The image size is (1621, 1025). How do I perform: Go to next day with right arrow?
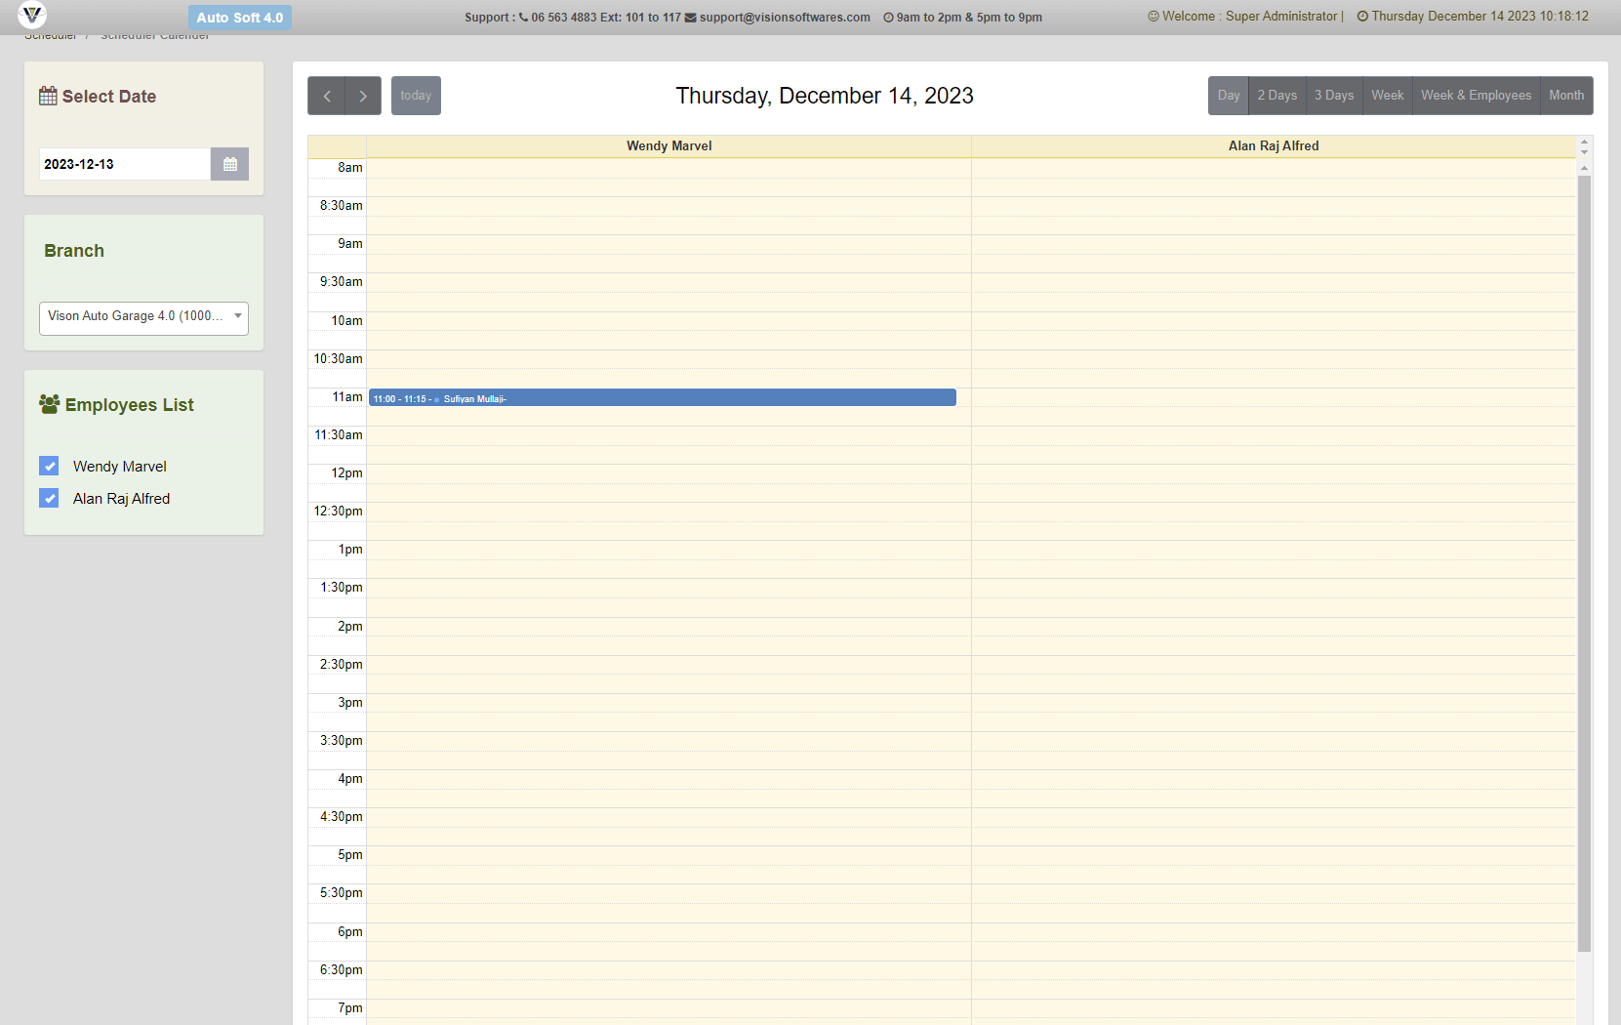tap(363, 96)
